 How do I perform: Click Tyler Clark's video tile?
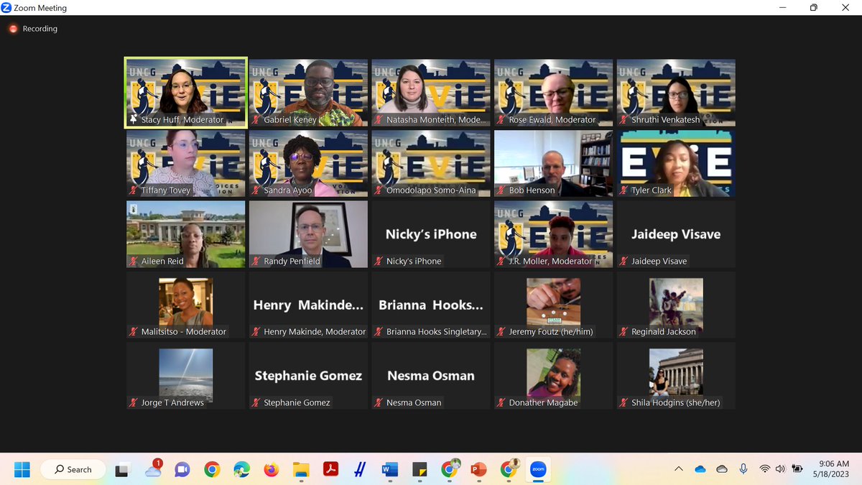(x=676, y=164)
